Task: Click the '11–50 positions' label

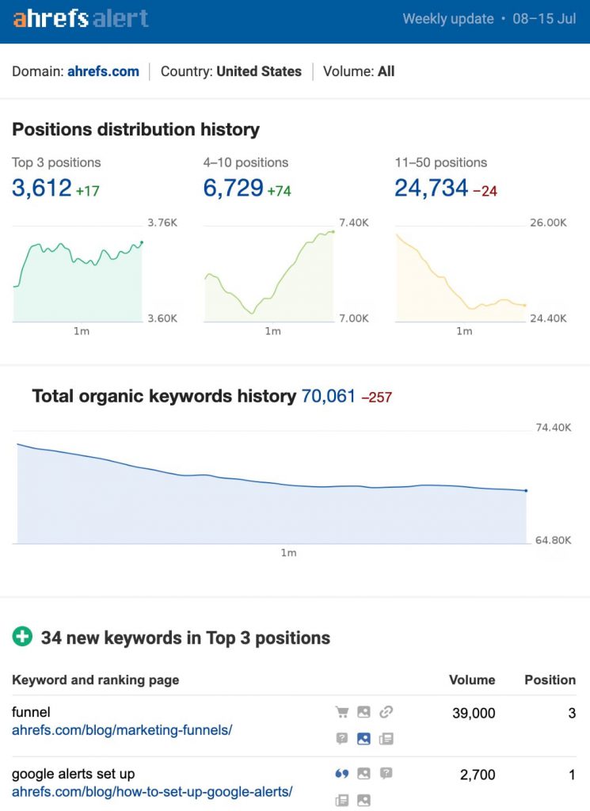Action: [x=440, y=162]
